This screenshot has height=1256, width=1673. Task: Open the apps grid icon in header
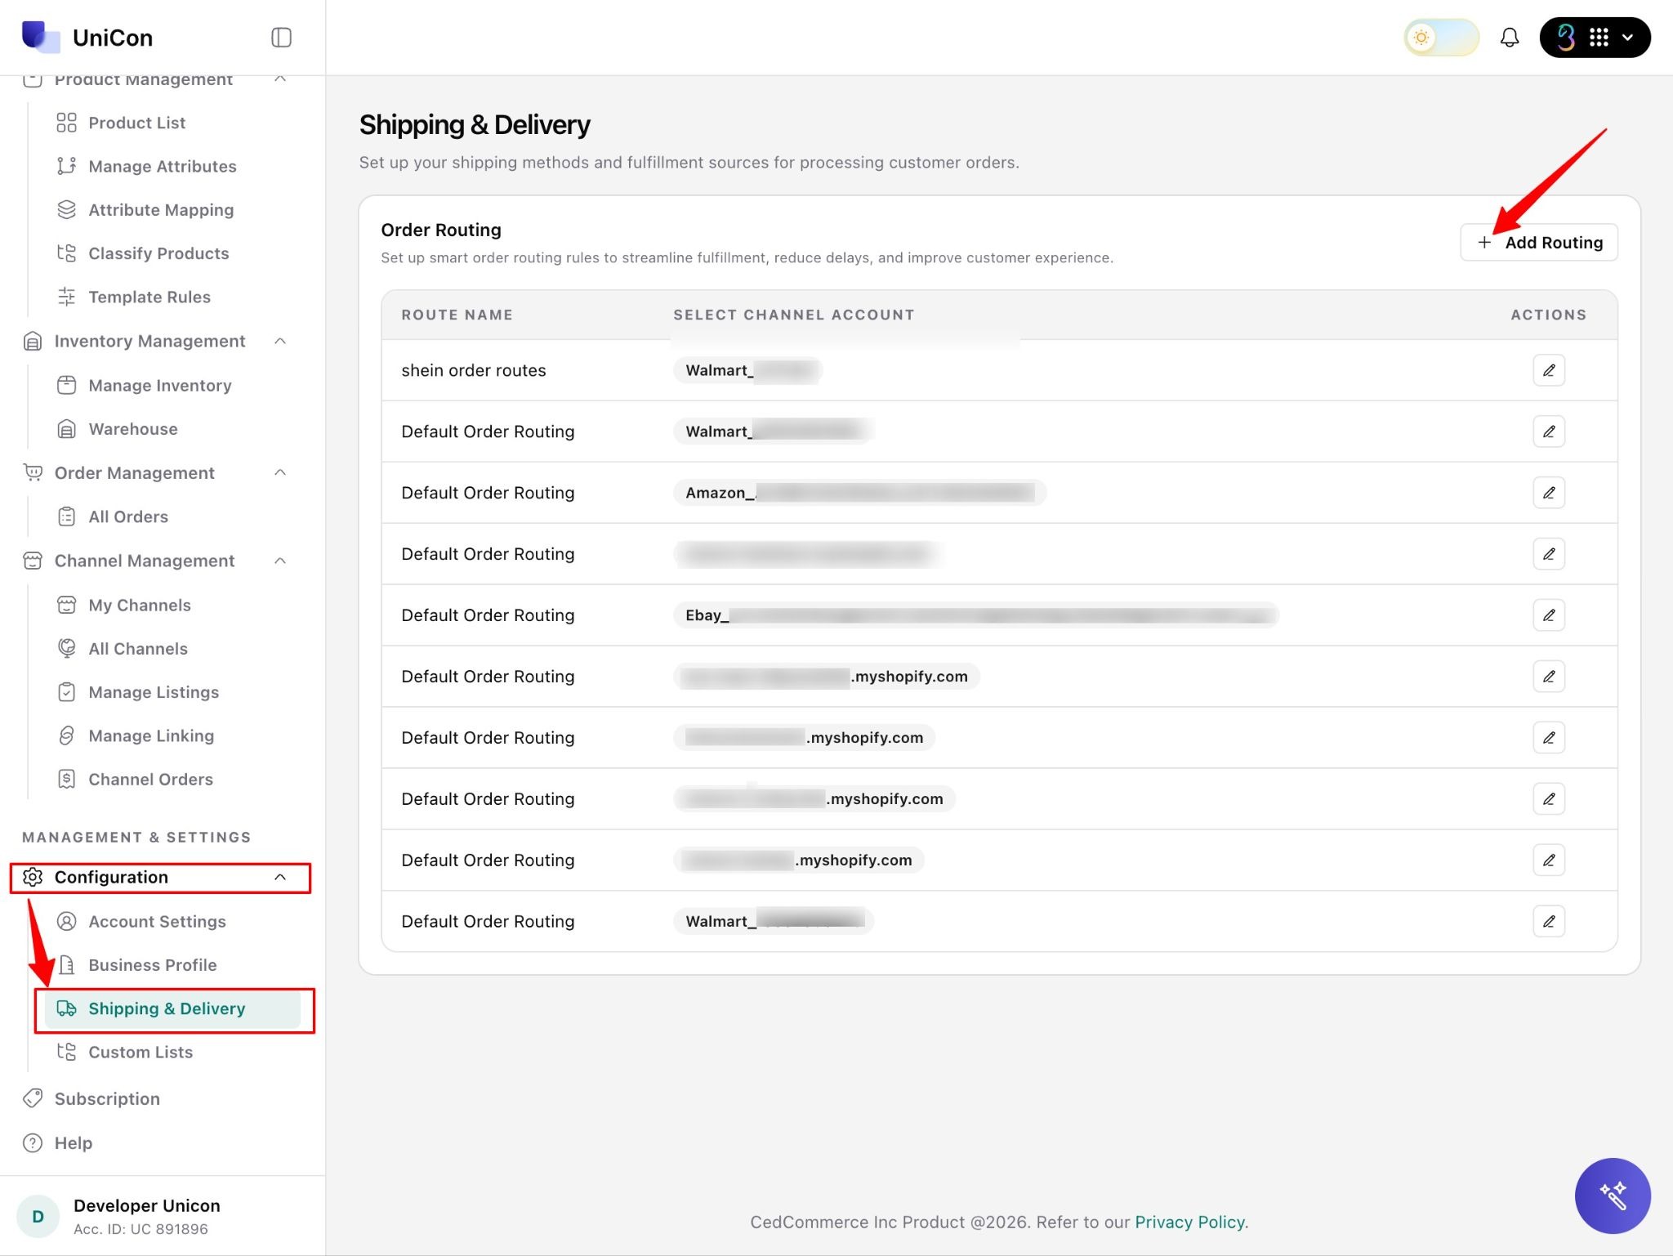pos(1599,38)
